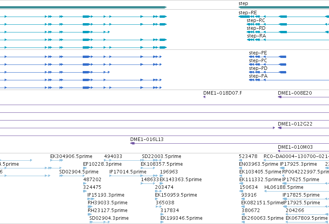Select the 317834 EST label

point(170,210)
